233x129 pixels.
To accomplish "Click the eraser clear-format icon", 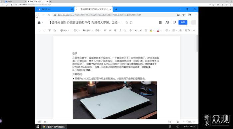I will (x=55, y=31).
